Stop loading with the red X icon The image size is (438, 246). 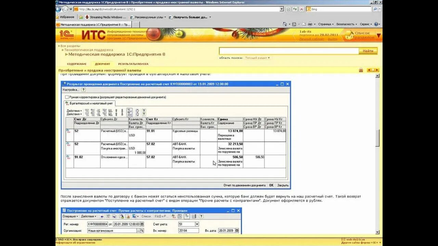[301, 9]
